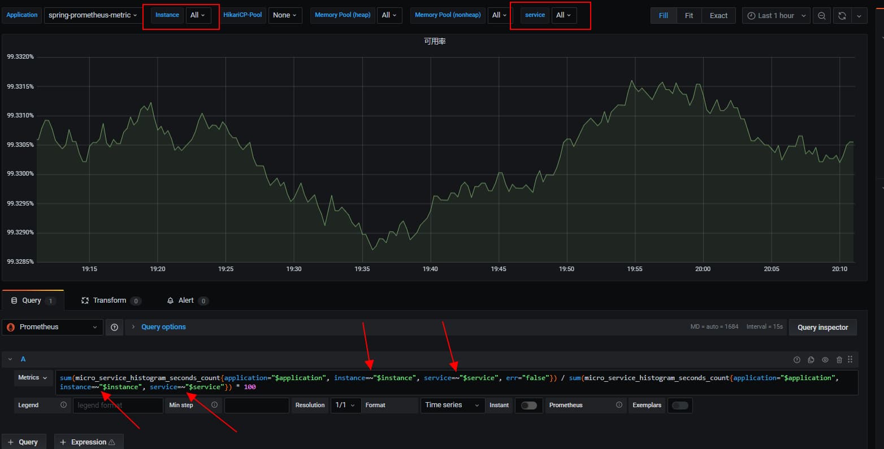Screen dimensions: 884x449
Task: Open the Prometheus data source dropdown
Action: (53, 327)
